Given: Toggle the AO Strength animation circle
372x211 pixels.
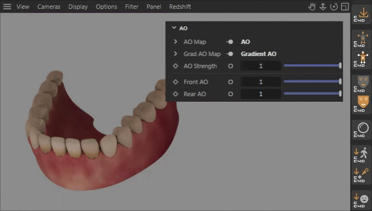Looking at the screenshot, I should point(230,66).
